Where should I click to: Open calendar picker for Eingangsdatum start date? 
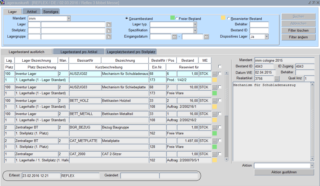point(175,37)
